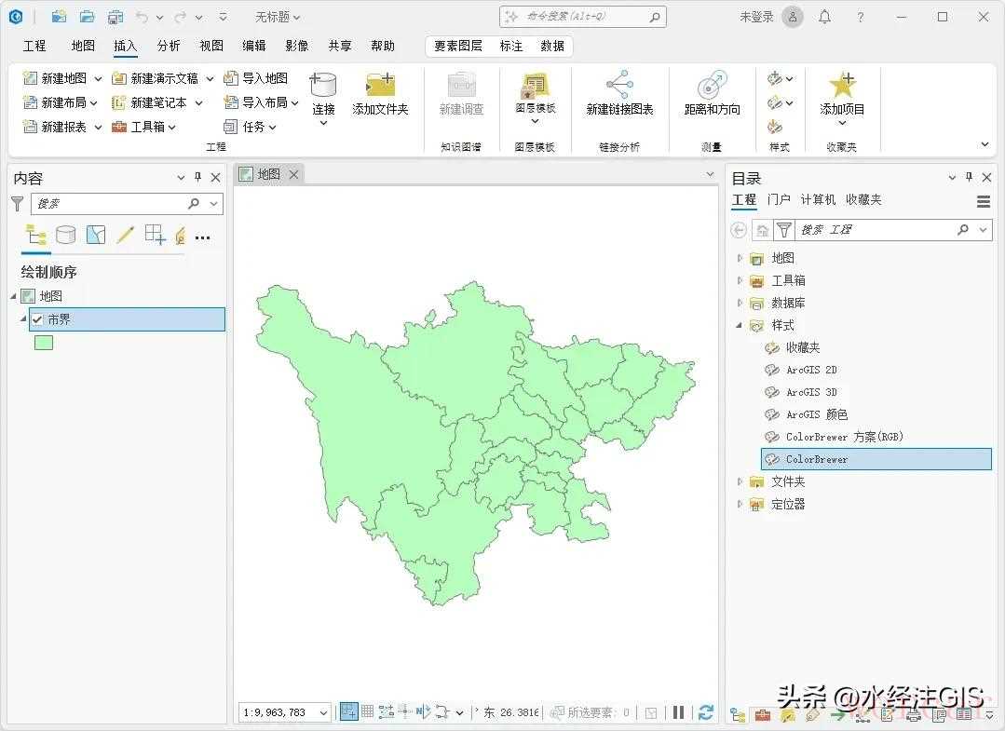Click the 添加项目 star icon
Image resolution: width=1005 pixels, height=731 pixels.
[842, 86]
